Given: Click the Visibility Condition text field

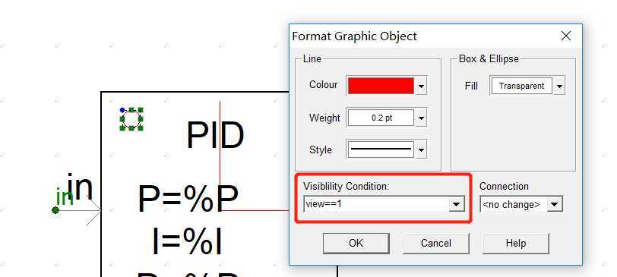Looking at the screenshot, I should [x=377, y=204].
